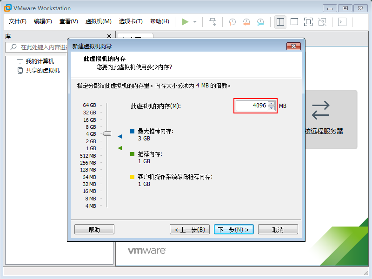Image resolution: width=372 pixels, height=279 pixels.
Task: Open the snapshot manager wrench icon
Action: tap(260, 22)
